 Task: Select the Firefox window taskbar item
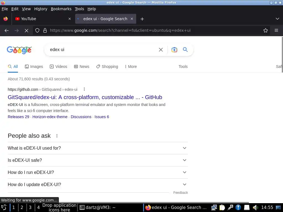pyautogui.click(x=176, y=208)
